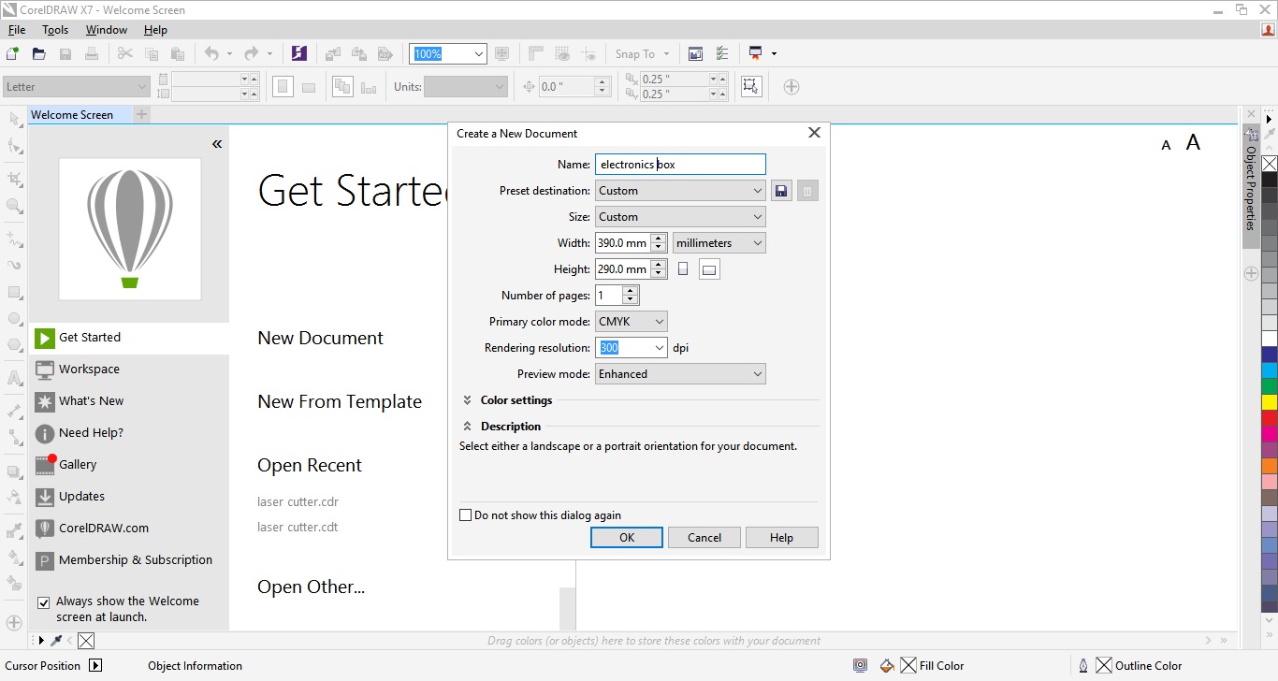Click the larger text size A icon
The height and width of the screenshot is (681, 1278).
1193,143
